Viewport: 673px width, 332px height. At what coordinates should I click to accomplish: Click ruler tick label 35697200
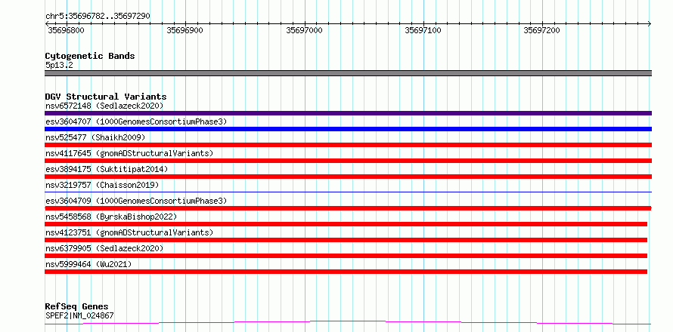pyautogui.click(x=542, y=30)
